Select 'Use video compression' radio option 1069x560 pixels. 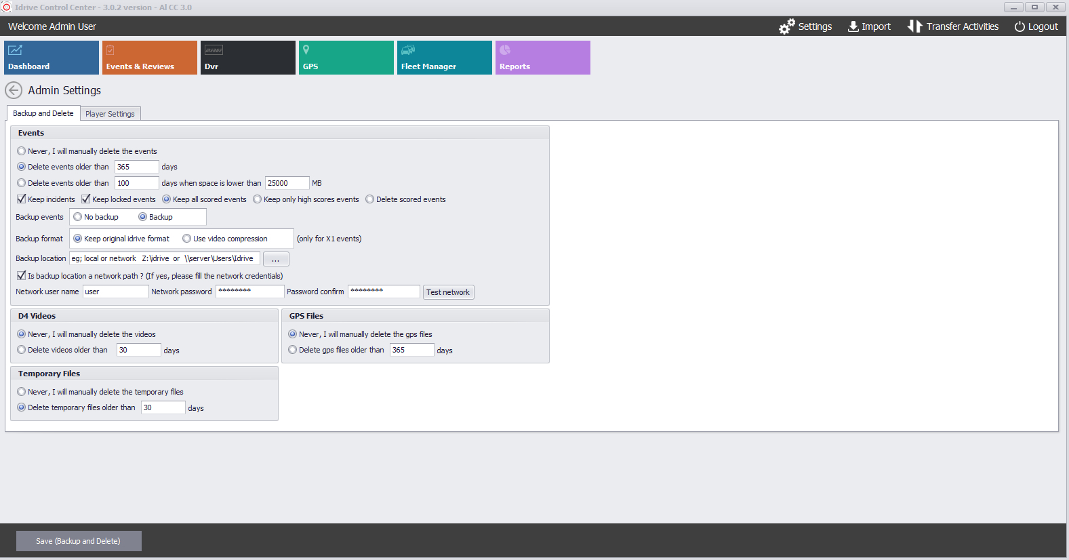(x=186, y=239)
